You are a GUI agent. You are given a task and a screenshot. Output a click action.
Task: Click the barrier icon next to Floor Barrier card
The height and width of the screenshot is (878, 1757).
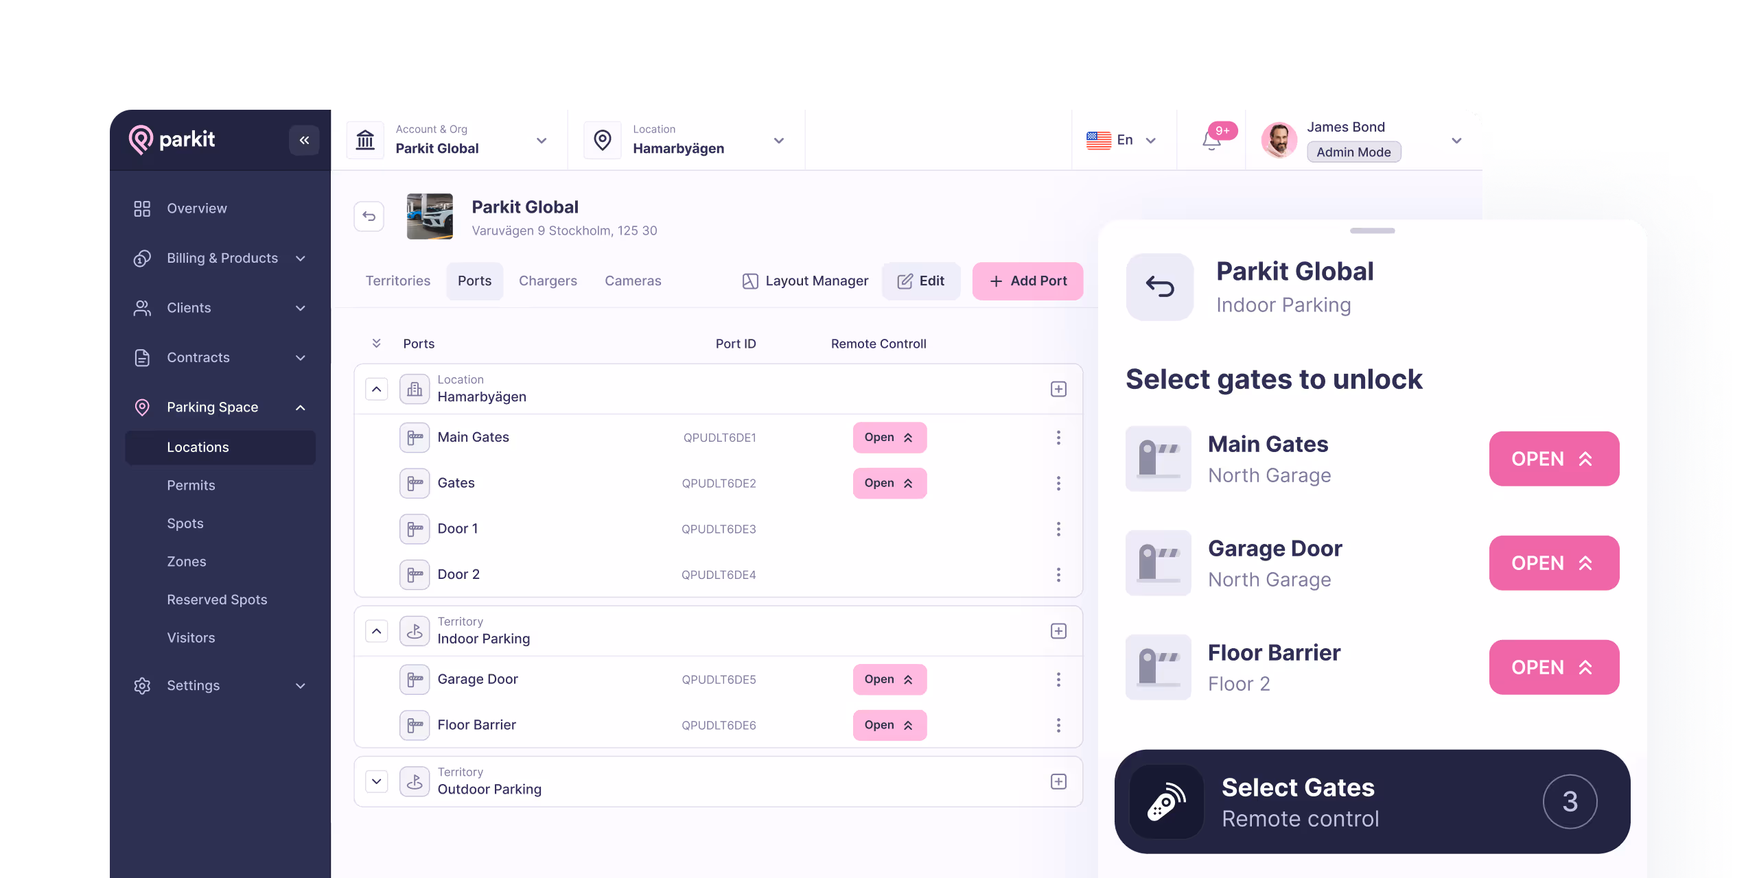pyautogui.click(x=1159, y=667)
